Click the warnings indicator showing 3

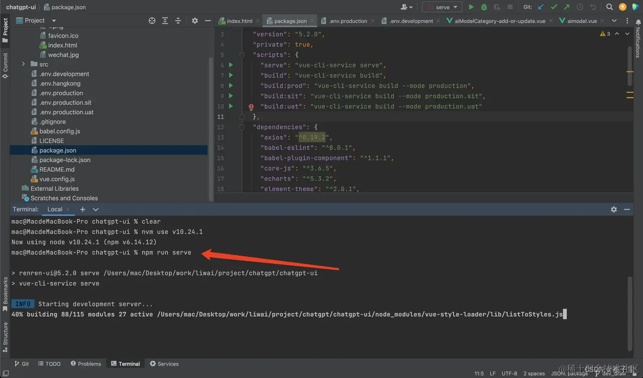tap(605, 34)
